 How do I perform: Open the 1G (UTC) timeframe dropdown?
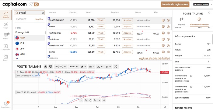click(x=60, y=67)
